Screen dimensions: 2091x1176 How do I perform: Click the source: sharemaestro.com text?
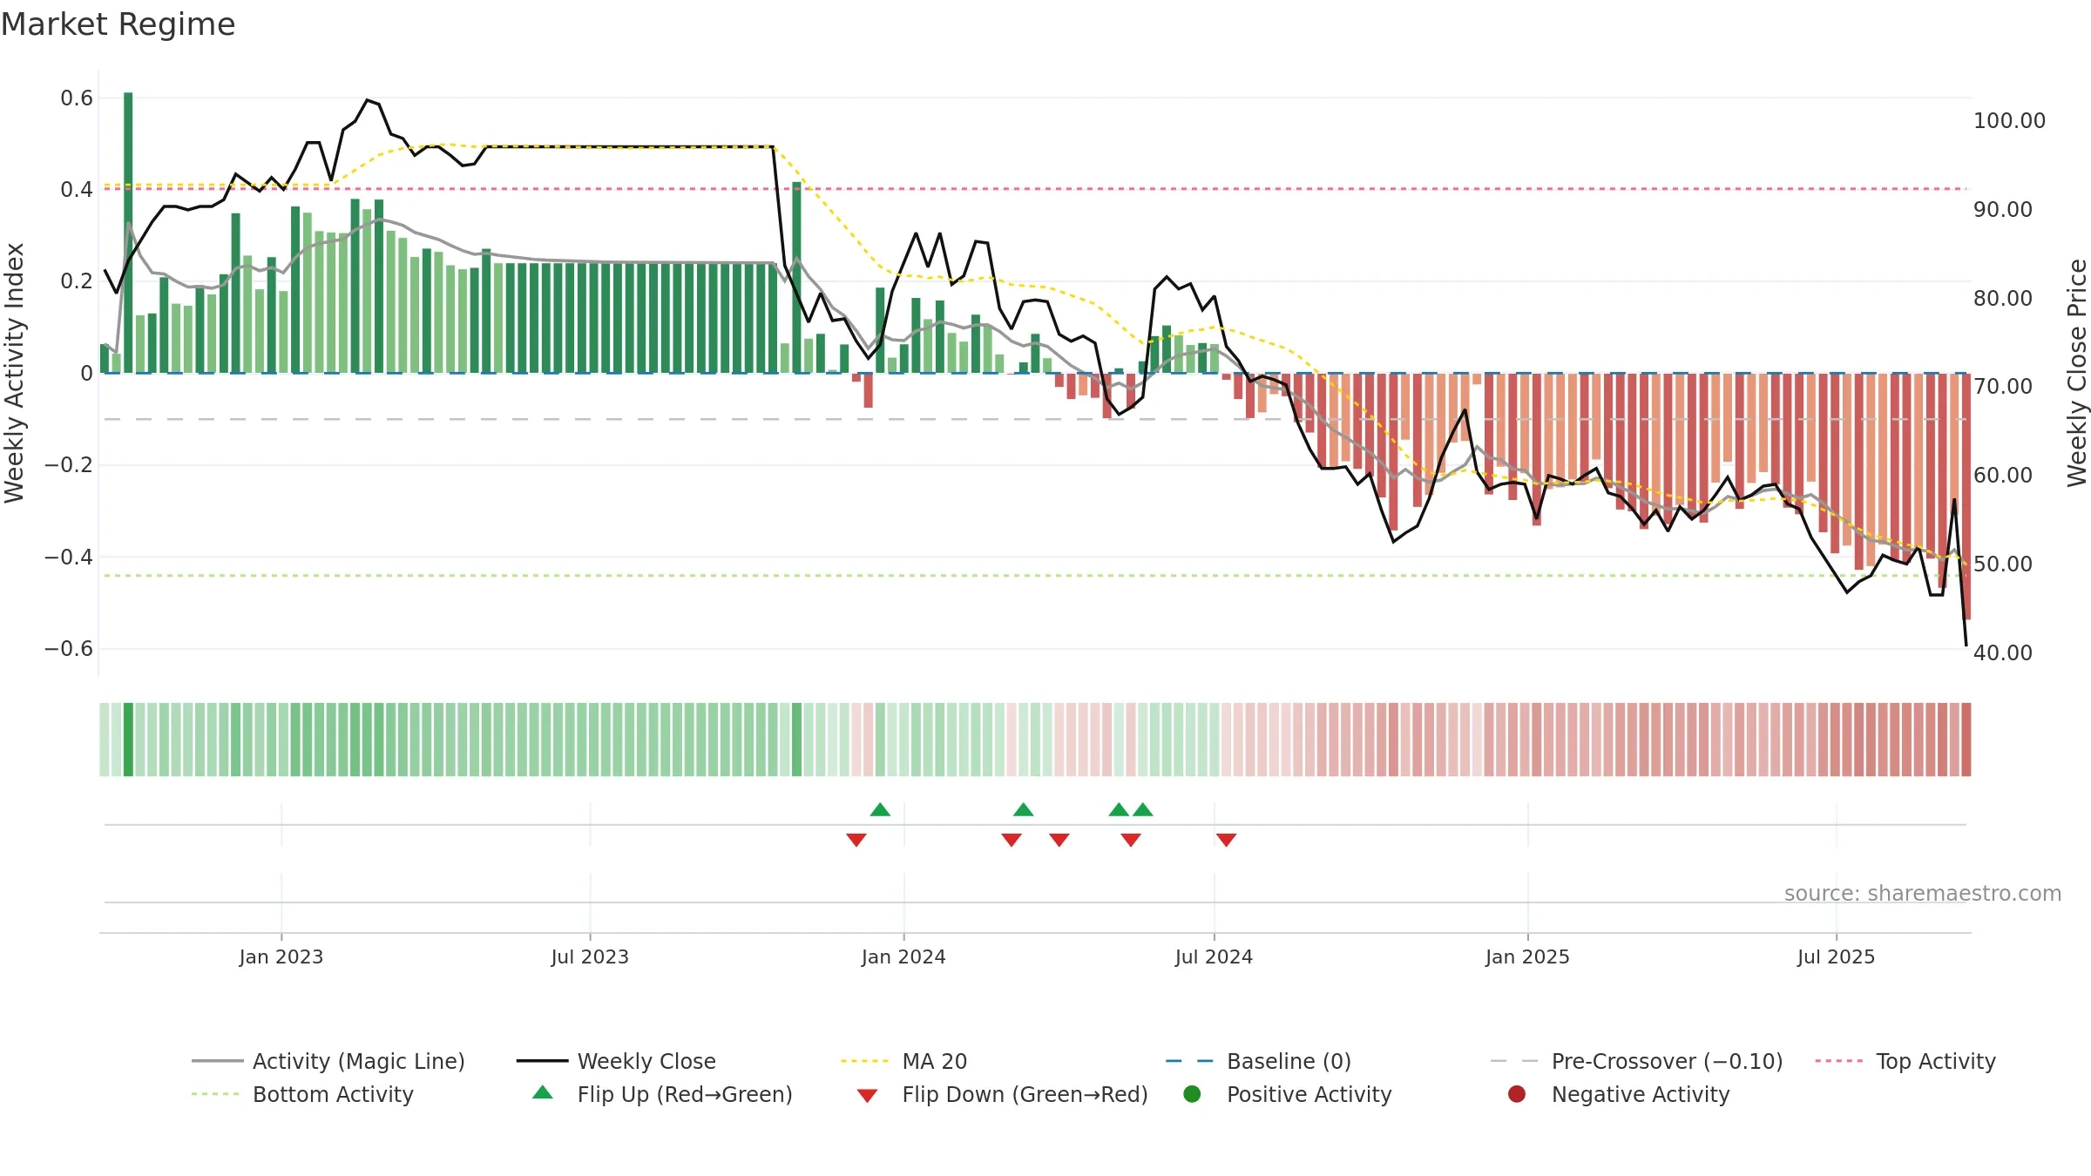1923,894
